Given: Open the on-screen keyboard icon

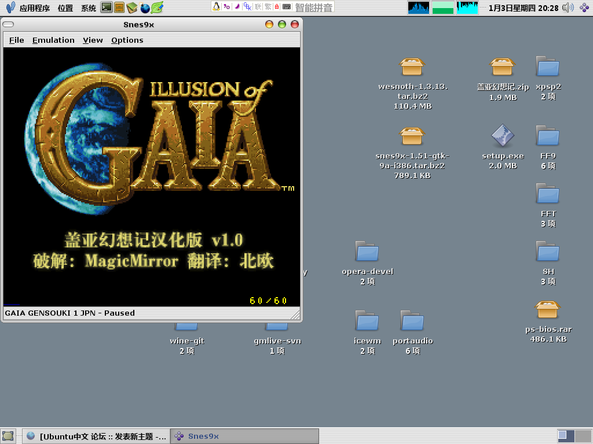Looking at the screenshot, I should (x=287, y=7).
